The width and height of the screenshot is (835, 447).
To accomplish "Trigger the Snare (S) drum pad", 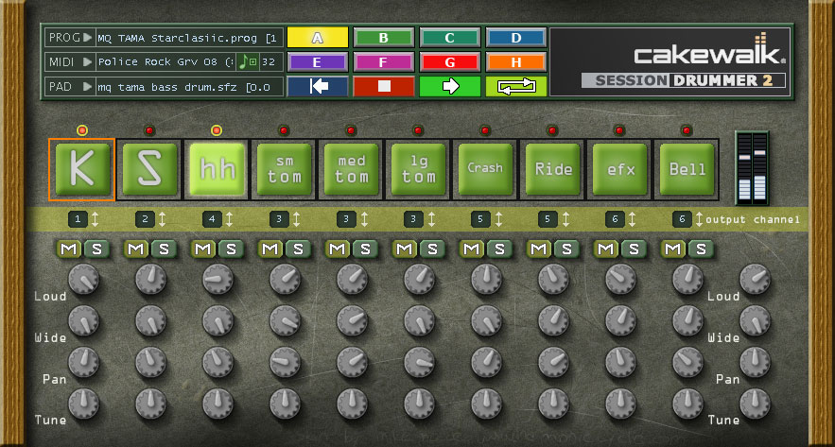I will 149,169.
